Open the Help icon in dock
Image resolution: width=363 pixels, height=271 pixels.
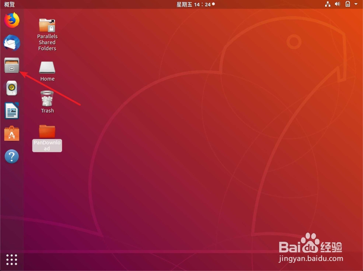[x=12, y=157]
